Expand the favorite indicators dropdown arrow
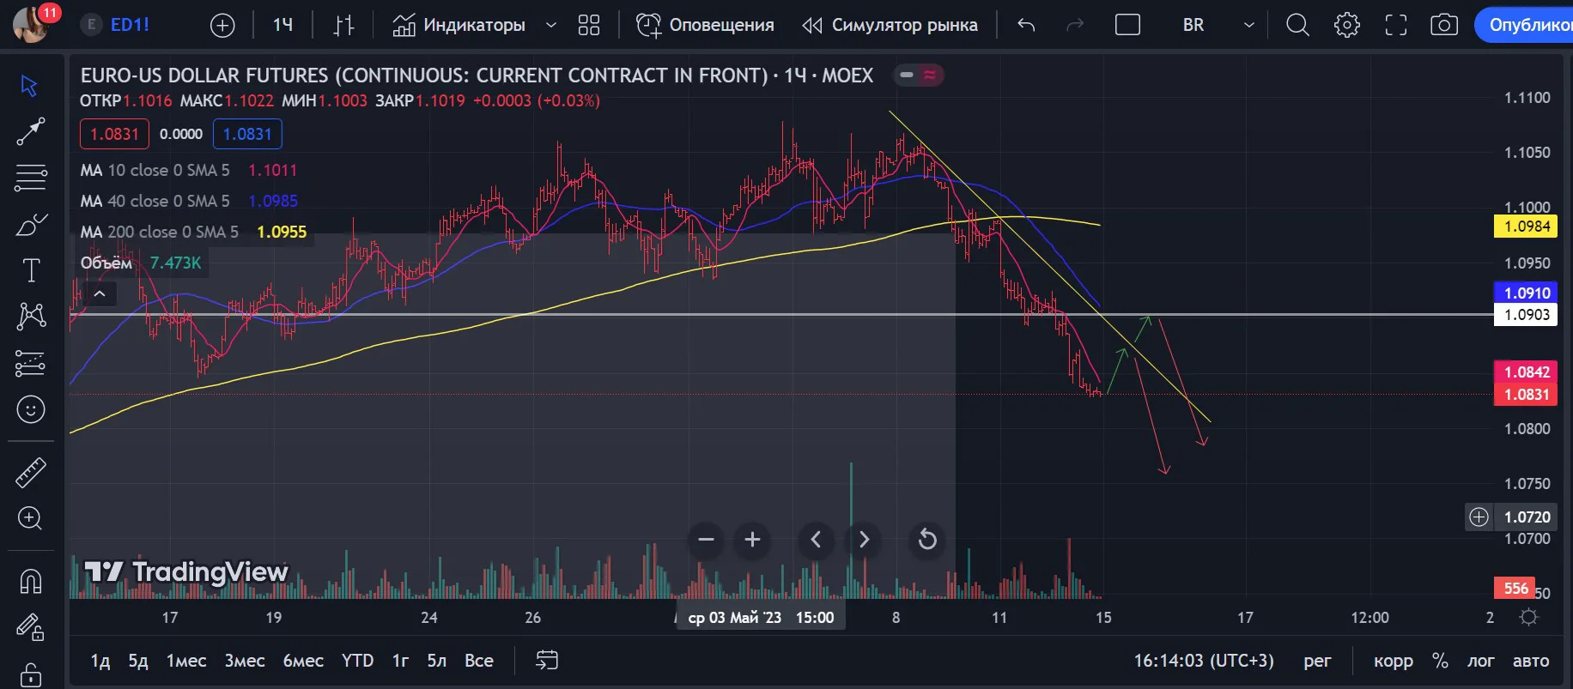The height and width of the screenshot is (689, 1573). [551, 26]
